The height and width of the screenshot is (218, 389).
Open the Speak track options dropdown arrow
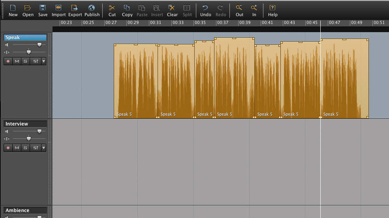pyautogui.click(x=44, y=61)
